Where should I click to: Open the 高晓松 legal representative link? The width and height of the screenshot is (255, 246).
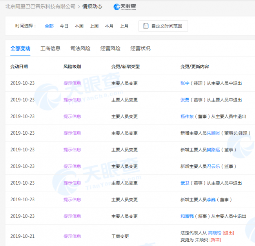215,233
